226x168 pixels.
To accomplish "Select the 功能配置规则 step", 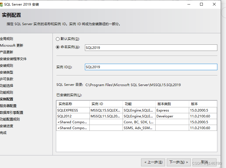I will [x=10, y=119].
